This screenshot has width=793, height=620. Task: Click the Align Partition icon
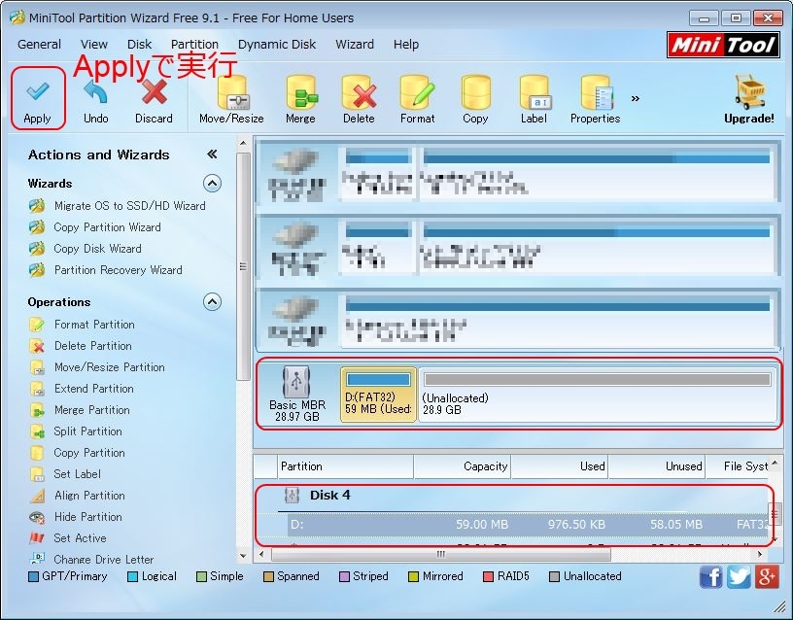click(37, 497)
